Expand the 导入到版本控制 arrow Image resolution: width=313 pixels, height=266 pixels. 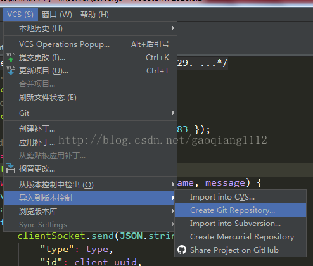(x=173, y=198)
